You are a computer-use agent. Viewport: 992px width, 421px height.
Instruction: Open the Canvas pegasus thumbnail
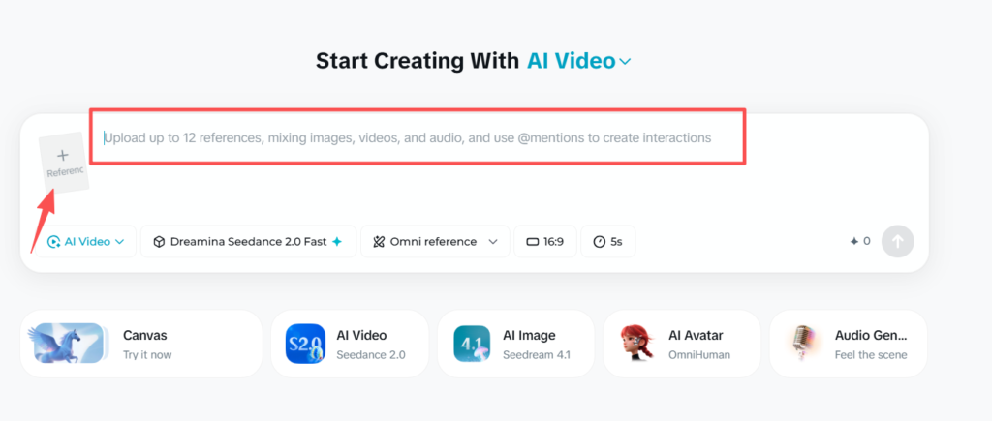[67, 344]
